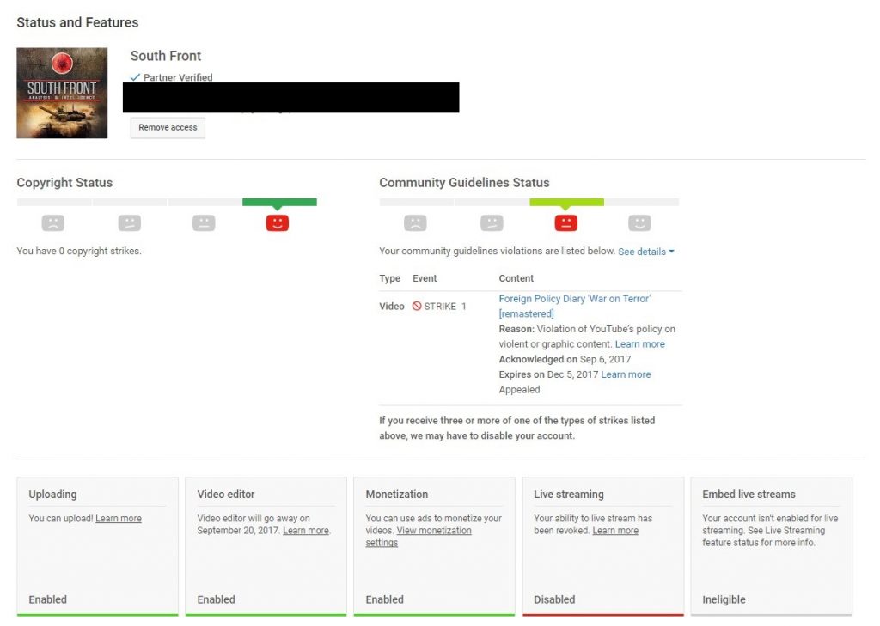Screen dimensions: 880x626
Task: Expand the See details dropdown
Action: click(646, 252)
